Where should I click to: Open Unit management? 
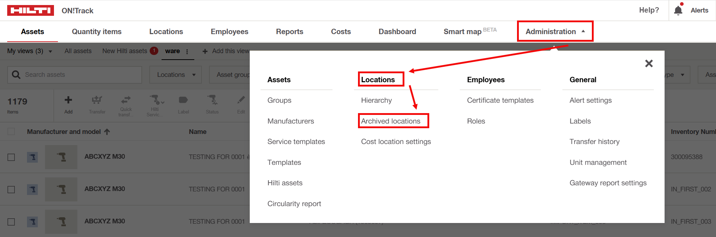pos(598,162)
